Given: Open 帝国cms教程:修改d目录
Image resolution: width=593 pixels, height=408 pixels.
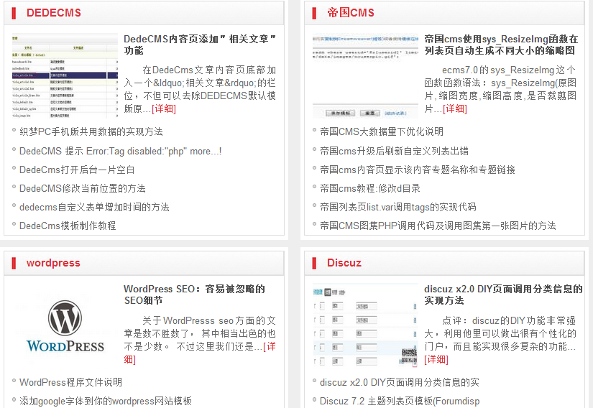Looking at the screenshot, I should click(370, 188).
